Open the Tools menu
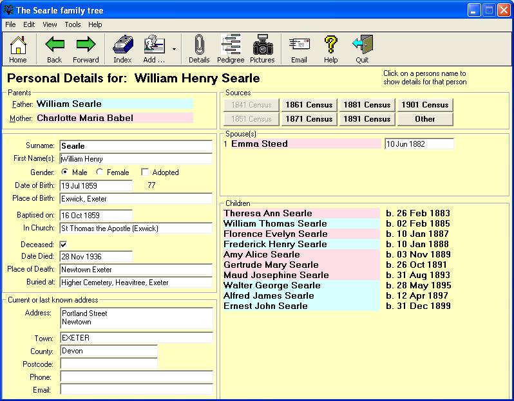The height and width of the screenshot is (401, 514). [x=73, y=24]
